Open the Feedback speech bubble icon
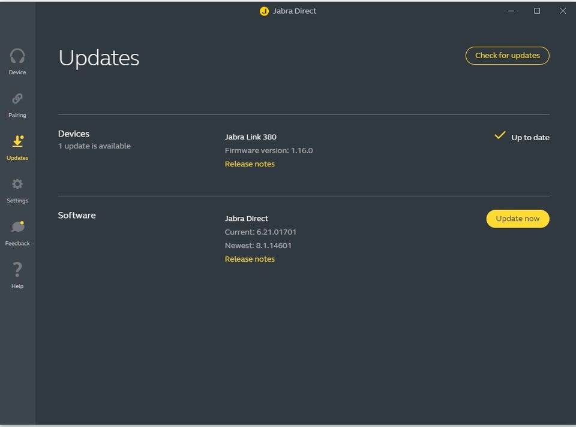 17,226
